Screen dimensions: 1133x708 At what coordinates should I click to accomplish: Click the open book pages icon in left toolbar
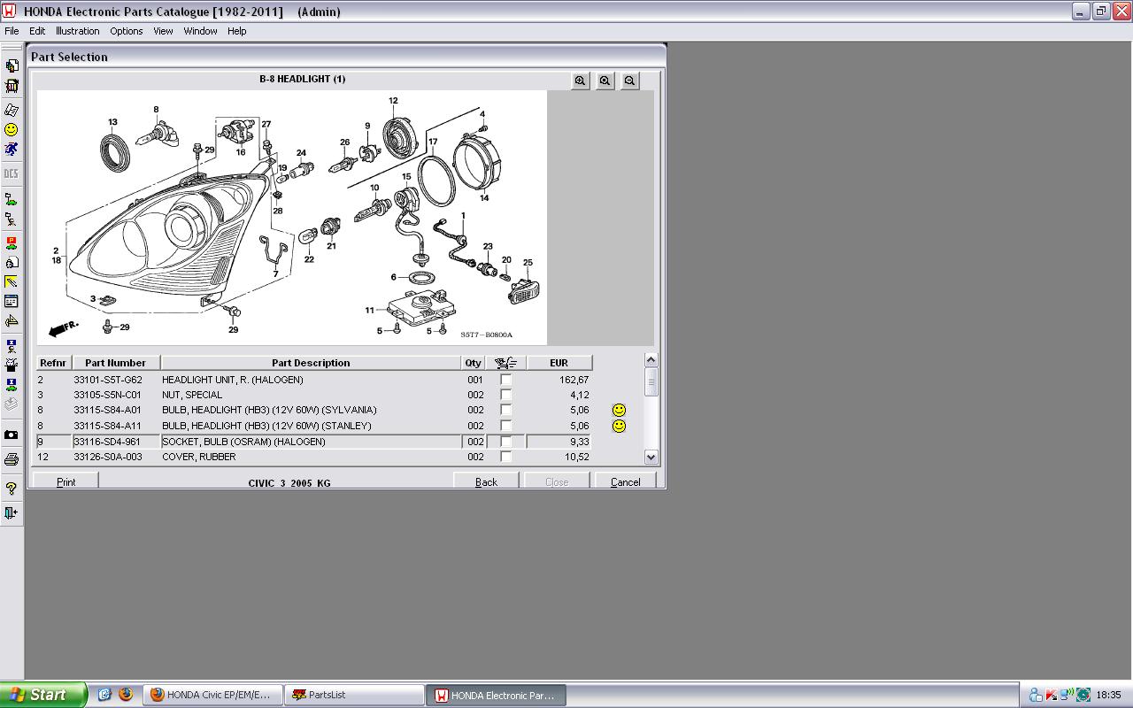(x=12, y=110)
